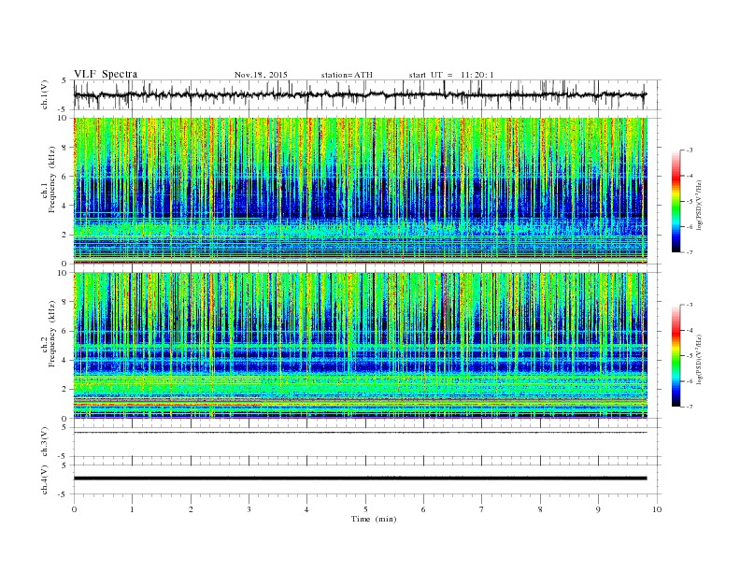740x572 pixels.
Task: Click the "VLF Spectra" plot title
Action: [106, 74]
